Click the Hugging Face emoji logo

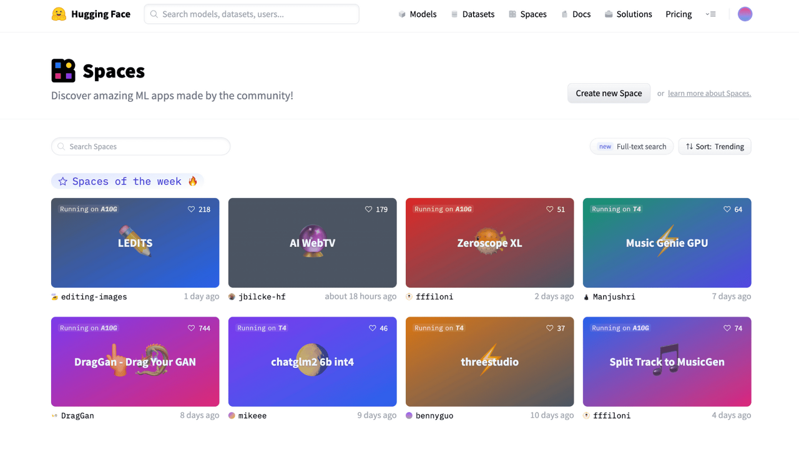coord(59,14)
